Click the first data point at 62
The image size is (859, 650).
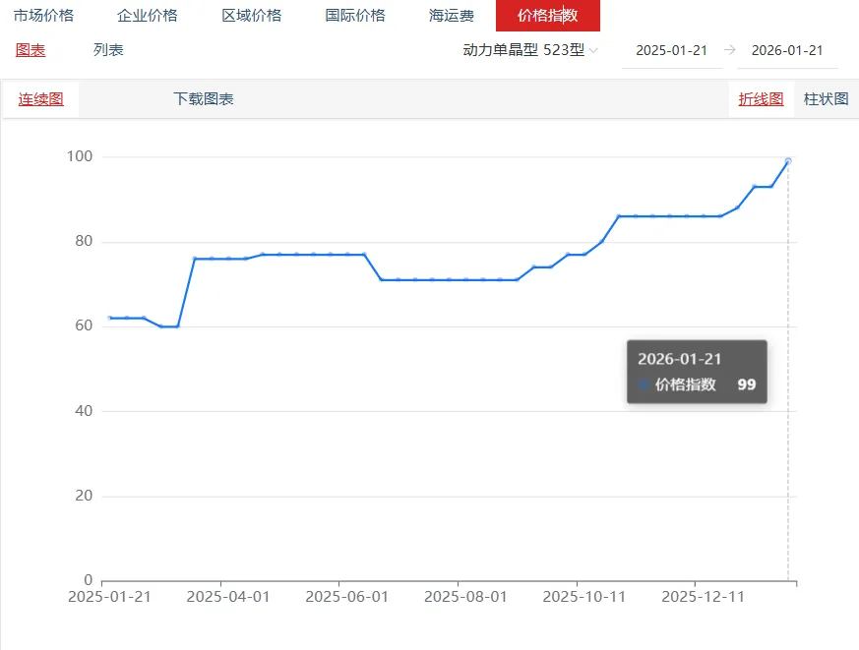click(109, 318)
